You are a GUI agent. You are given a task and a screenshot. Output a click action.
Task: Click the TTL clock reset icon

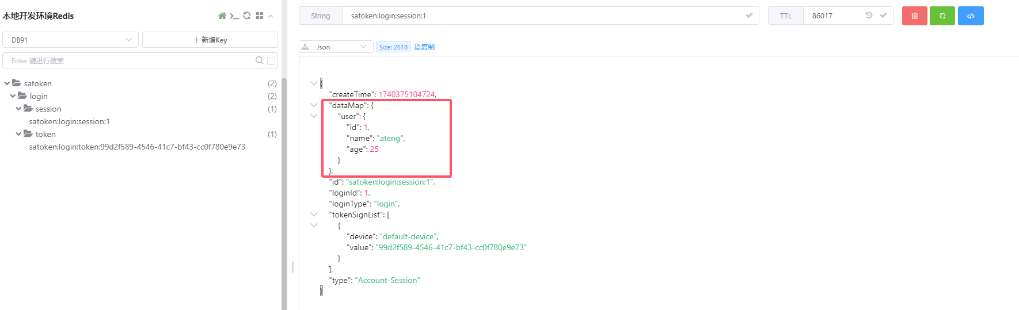(869, 16)
